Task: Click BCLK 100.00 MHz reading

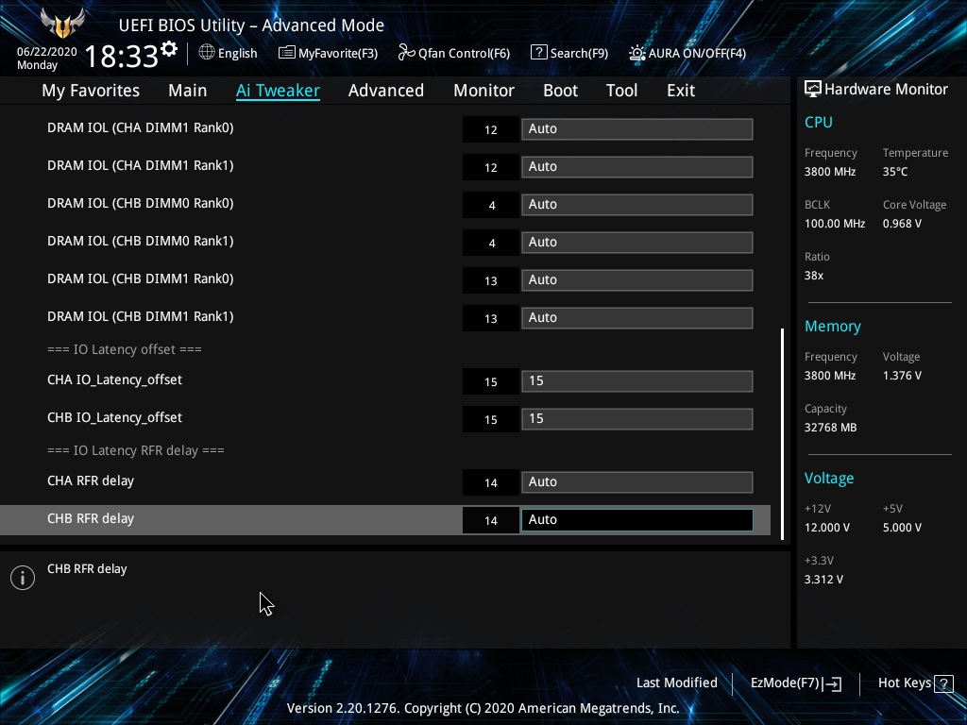Action: tap(835, 224)
